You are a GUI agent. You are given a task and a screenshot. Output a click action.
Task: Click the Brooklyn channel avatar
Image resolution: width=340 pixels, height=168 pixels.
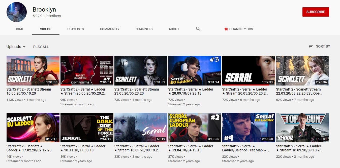(17, 12)
